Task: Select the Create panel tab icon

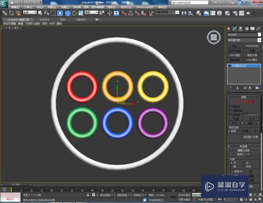Action: click(229, 29)
